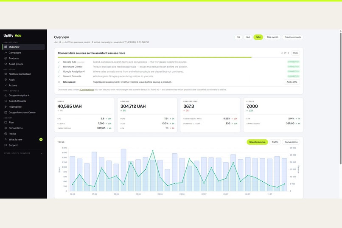Click the ACOS 13.3% value

(165, 124)
